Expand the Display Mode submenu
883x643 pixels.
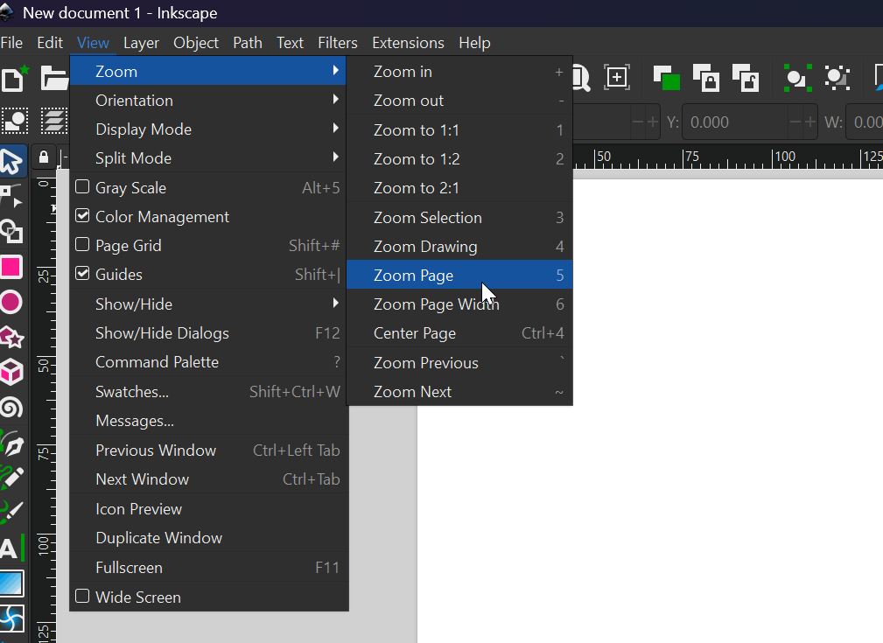(x=209, y=129)
